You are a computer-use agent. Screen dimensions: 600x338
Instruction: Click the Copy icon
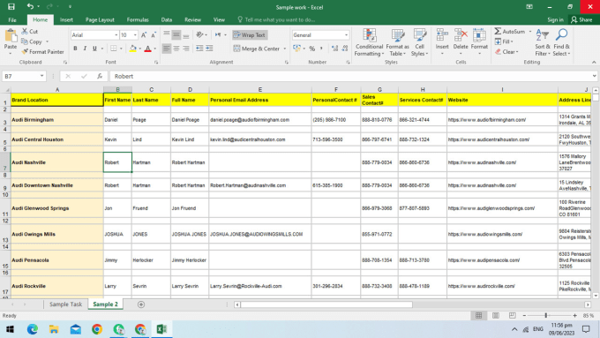pyautogui.click(x=25, y=41)
